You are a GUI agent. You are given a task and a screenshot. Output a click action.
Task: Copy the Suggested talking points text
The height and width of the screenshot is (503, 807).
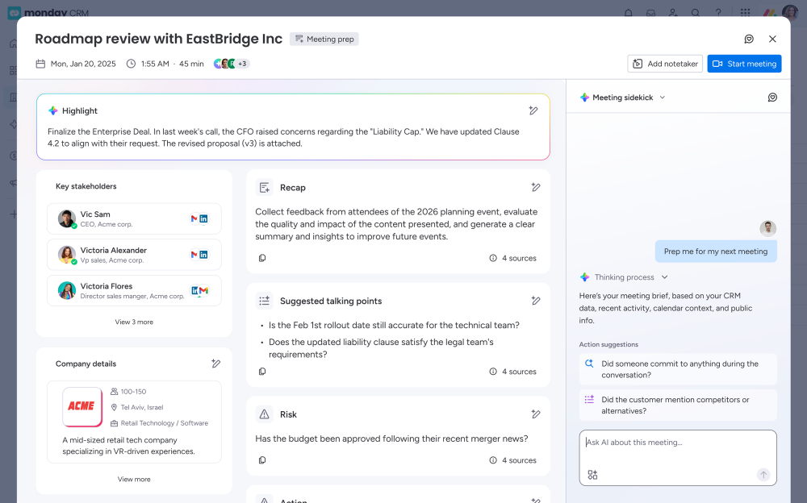click(x=262, y=372)
